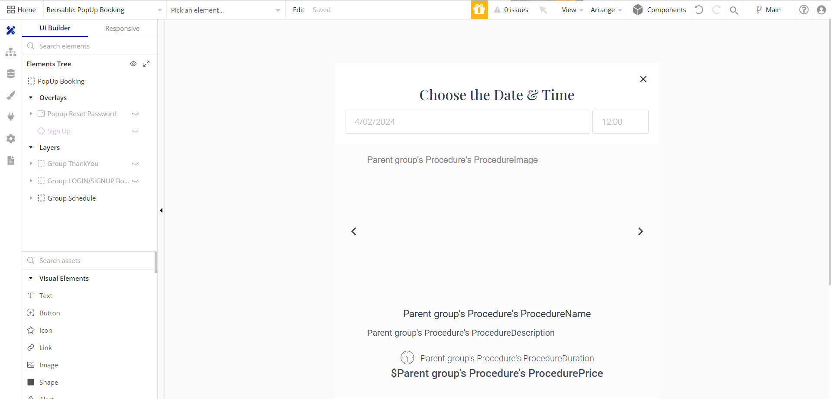Toggle the Elements Tree eye icon
The width and height of the screenshot is (831, 399).
tap(133, 64)
